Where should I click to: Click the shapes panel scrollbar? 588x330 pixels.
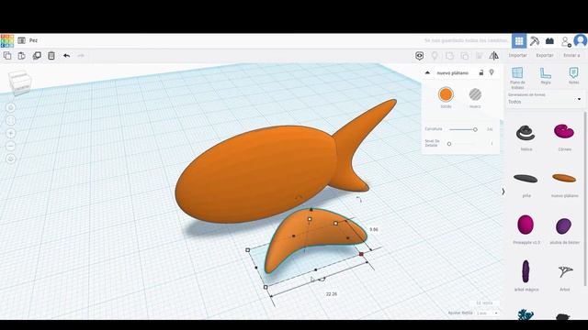(585, 198)
